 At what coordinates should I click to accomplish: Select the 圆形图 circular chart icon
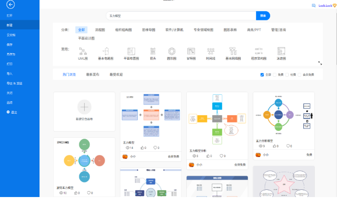click(x=172, y=52)
